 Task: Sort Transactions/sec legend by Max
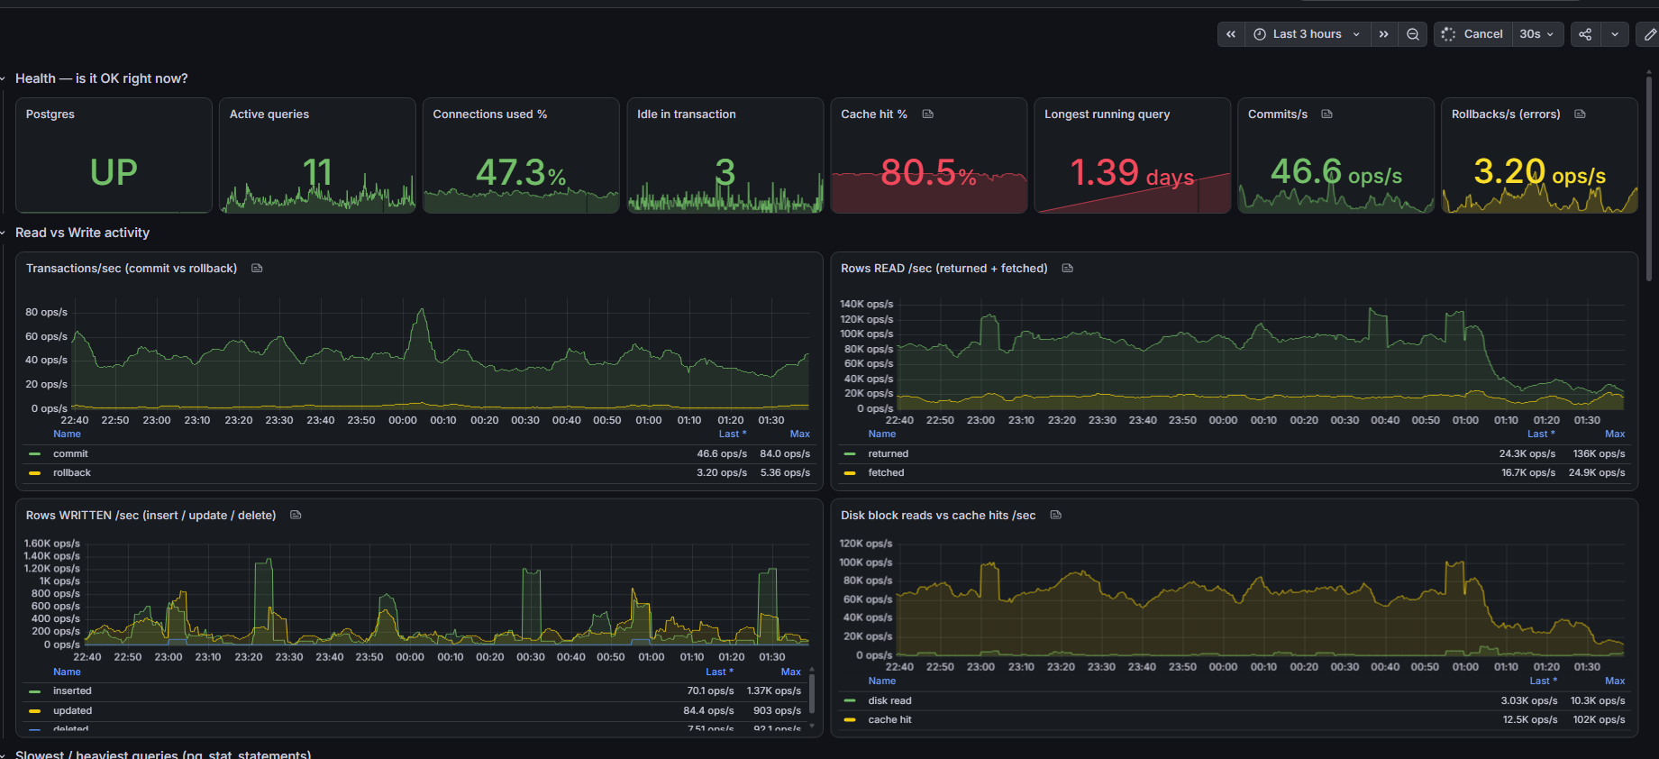799,434
